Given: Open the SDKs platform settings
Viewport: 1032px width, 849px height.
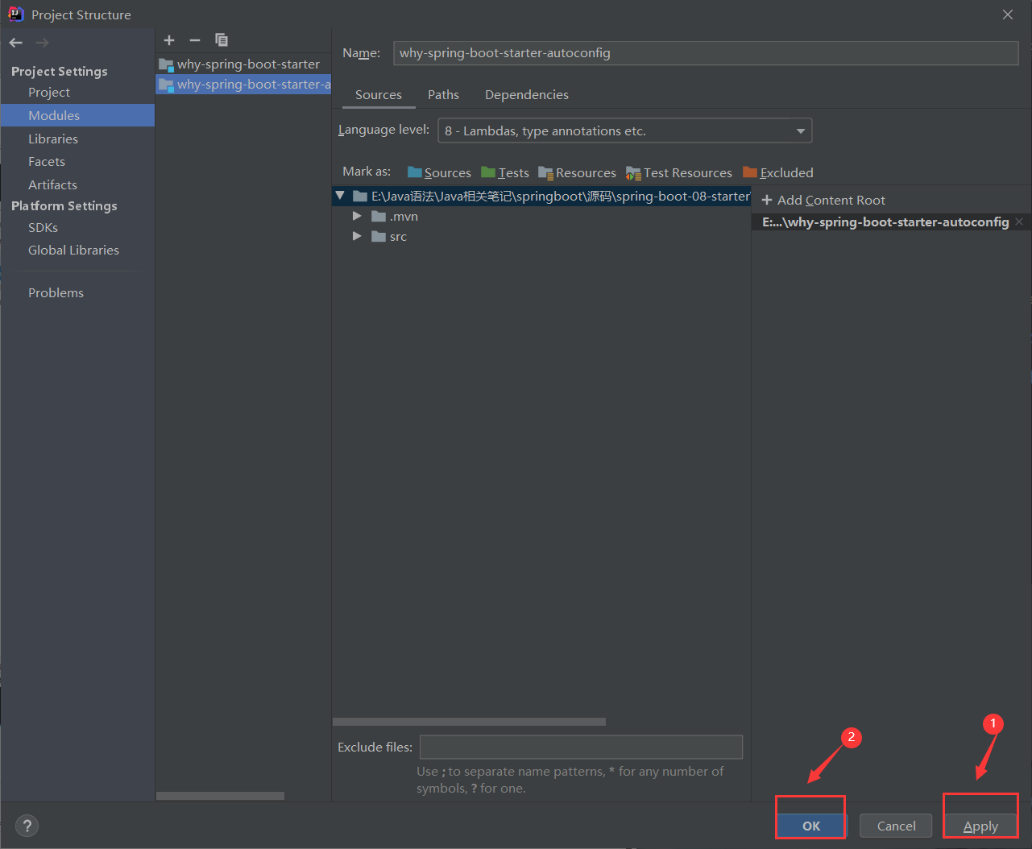Looking at the screenshot, I should [43, 228].
